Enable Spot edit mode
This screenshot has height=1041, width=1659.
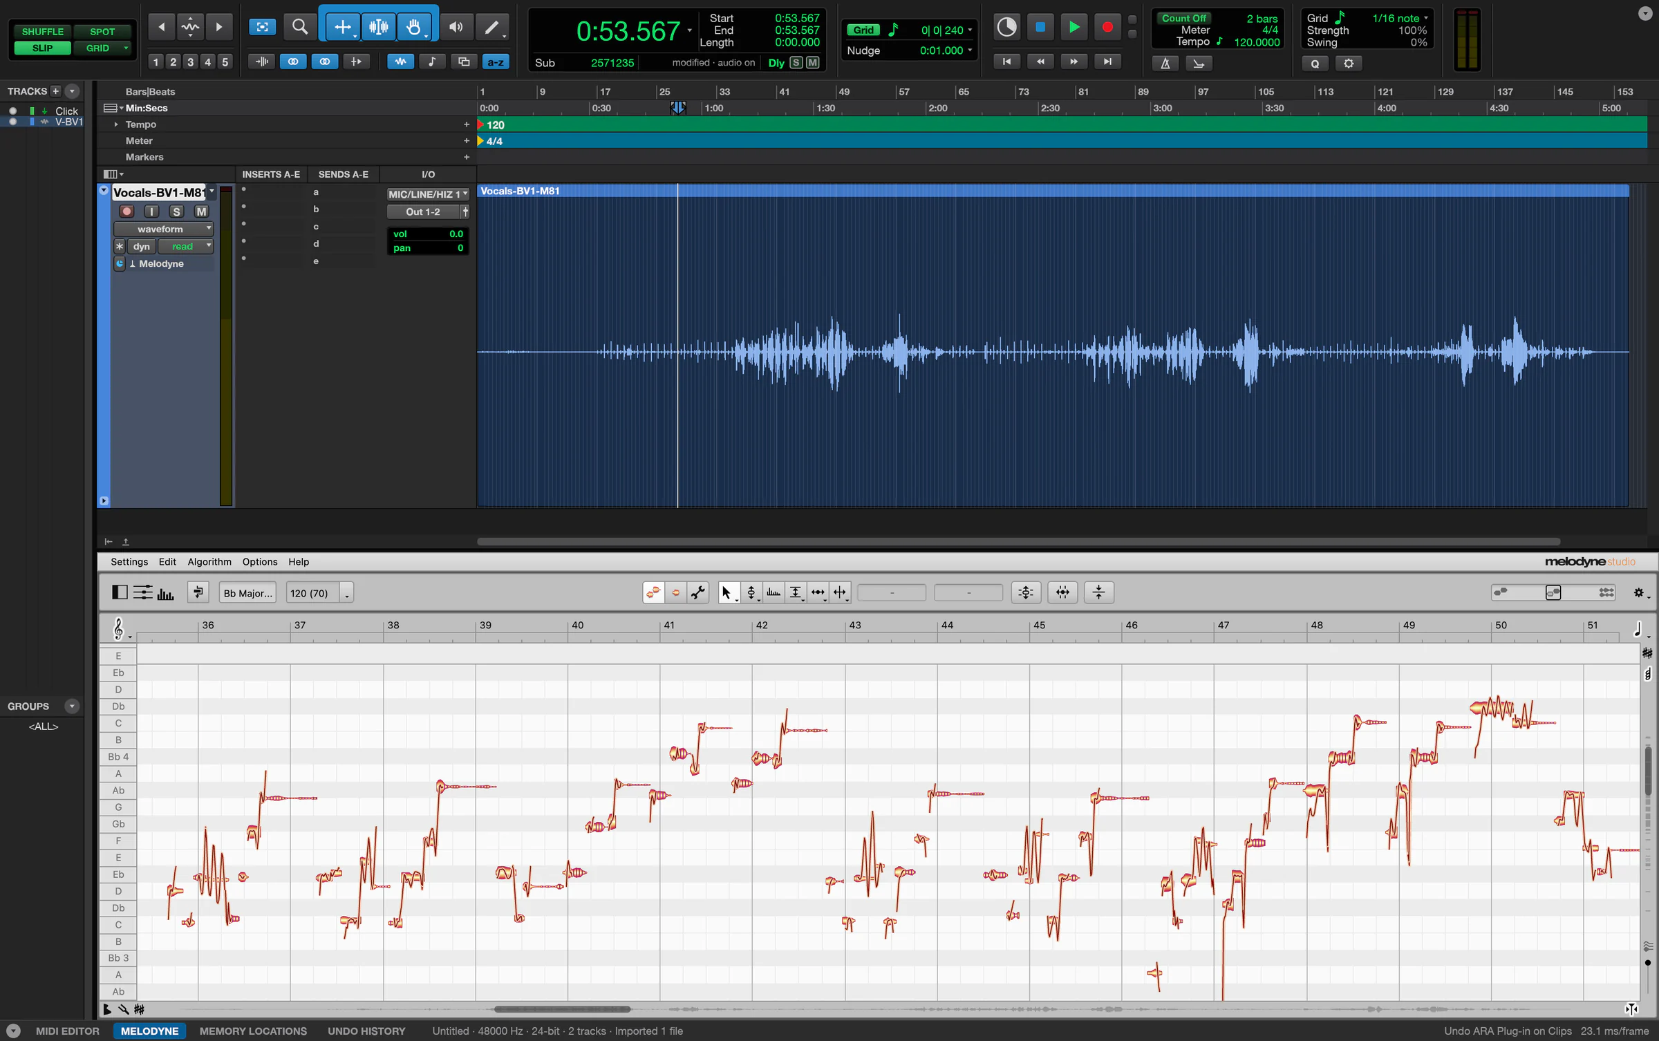pyautogui.click(x=102, y=32)
